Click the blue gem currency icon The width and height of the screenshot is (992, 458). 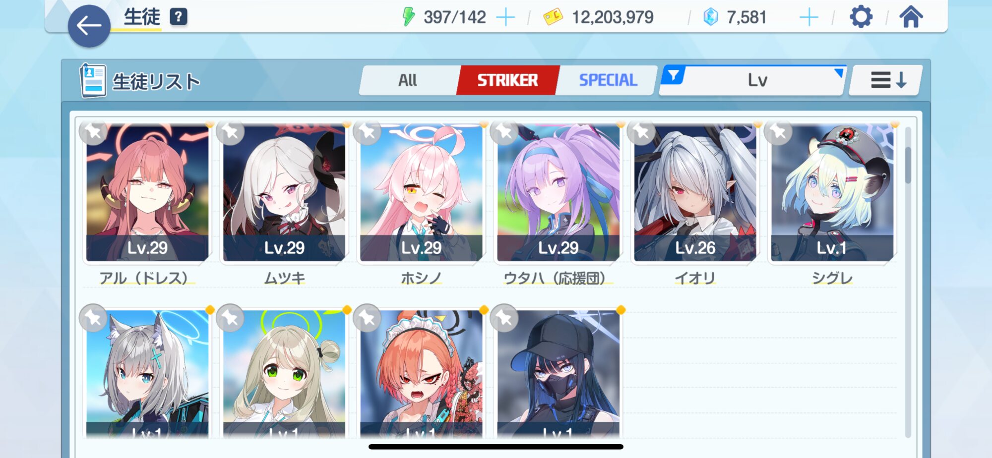click(x=711, y=17)
